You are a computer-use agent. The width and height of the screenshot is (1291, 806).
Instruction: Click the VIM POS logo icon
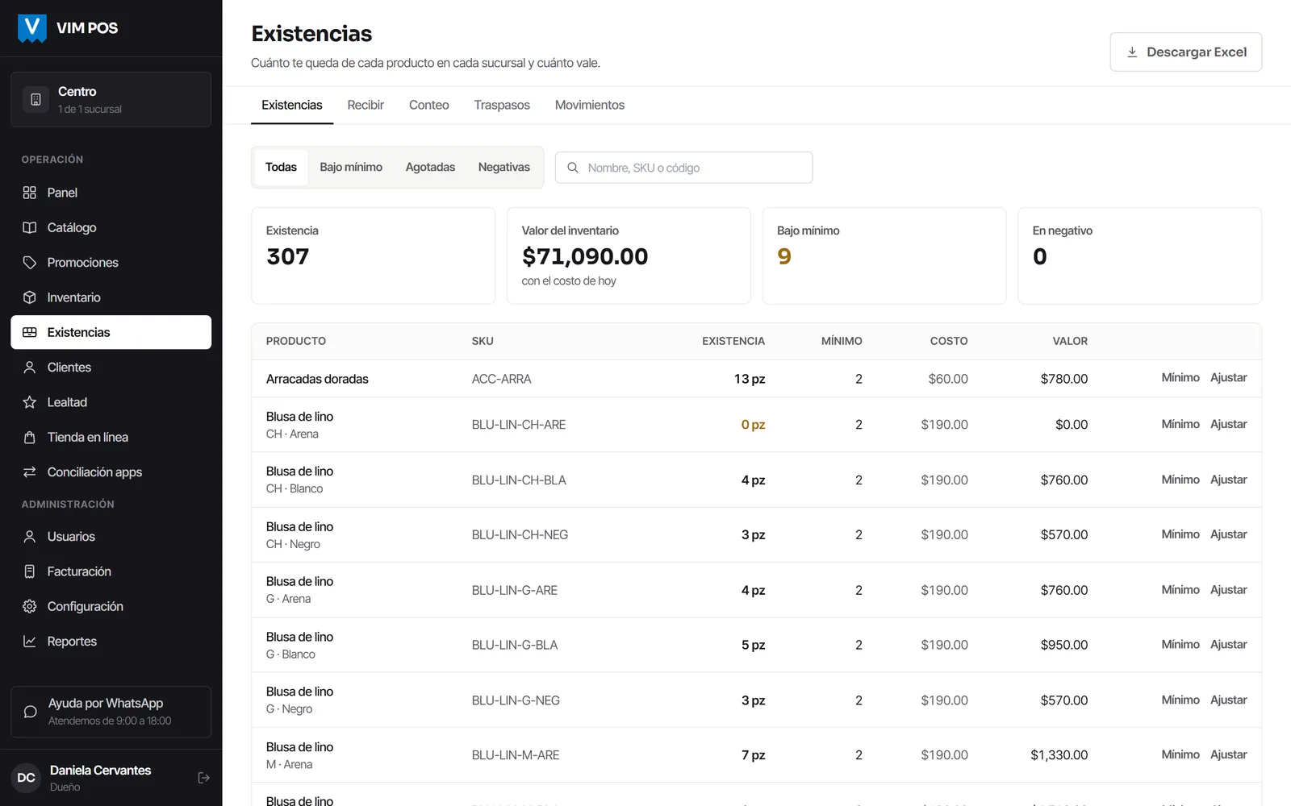32,28
